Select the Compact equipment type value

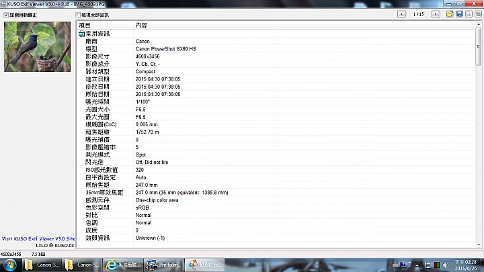click(x=145, y=72)
